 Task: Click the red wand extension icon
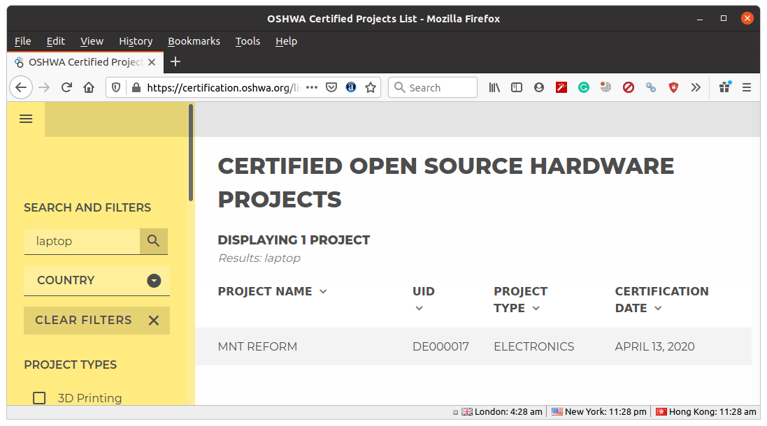561,87
